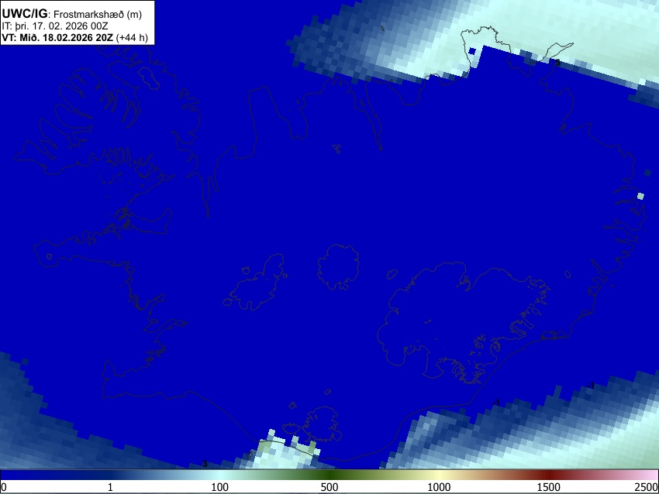
Task: Click the '3' contour label near the scale bar
Action: [205, 464]
